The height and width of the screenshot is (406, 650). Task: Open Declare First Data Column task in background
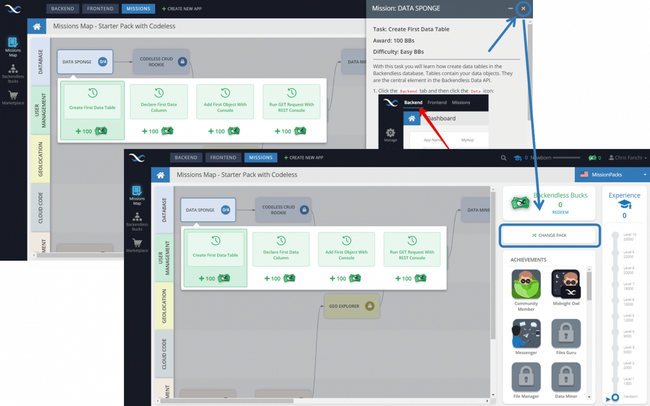click(159, 101)
